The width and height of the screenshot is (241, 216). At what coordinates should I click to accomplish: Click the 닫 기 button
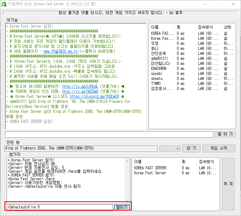tap(191, 148)
